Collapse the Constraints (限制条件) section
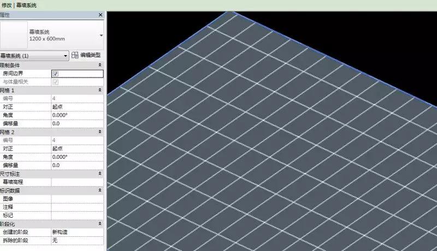This screenshot has height=251, width=437. [100, 65]
